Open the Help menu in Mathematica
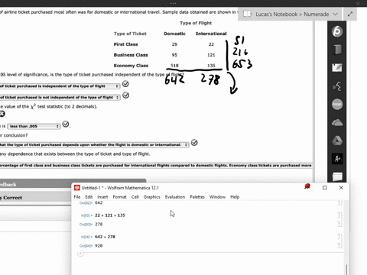This screenshot has height=275, width=367. click(235, 197)
